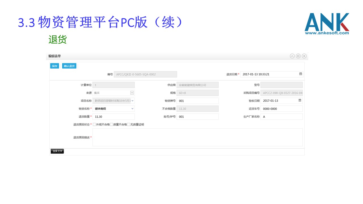Close the 编辑表单 dialog with the X icon

tap(304, 56)
